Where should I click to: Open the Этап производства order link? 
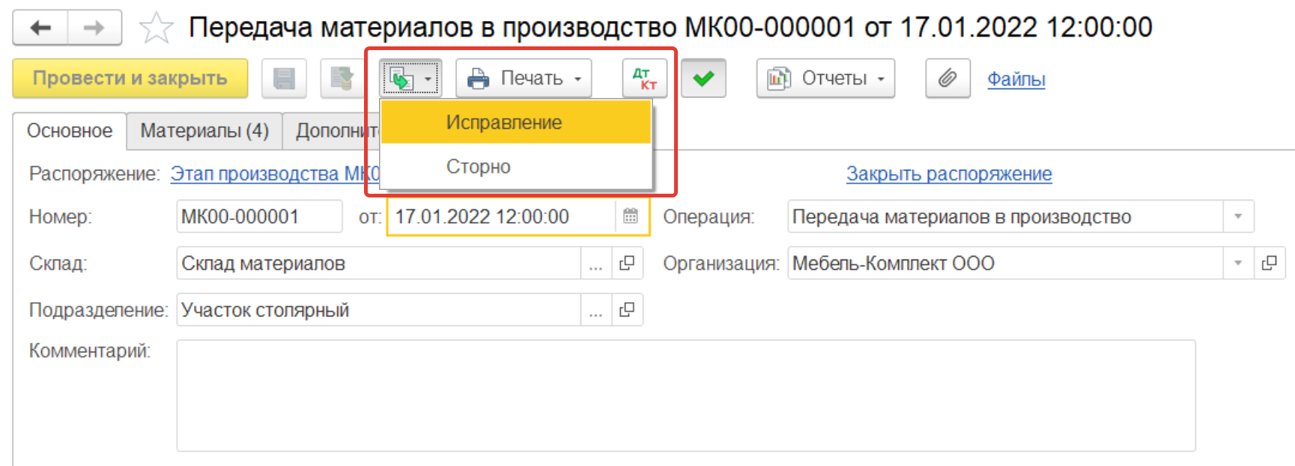click(276, 174)
